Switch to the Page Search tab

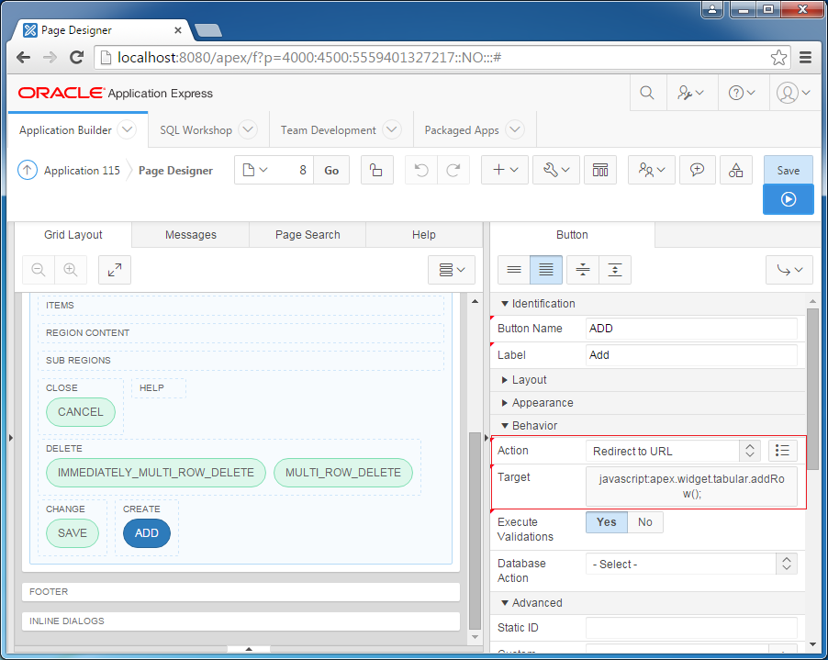pos(308,235)
